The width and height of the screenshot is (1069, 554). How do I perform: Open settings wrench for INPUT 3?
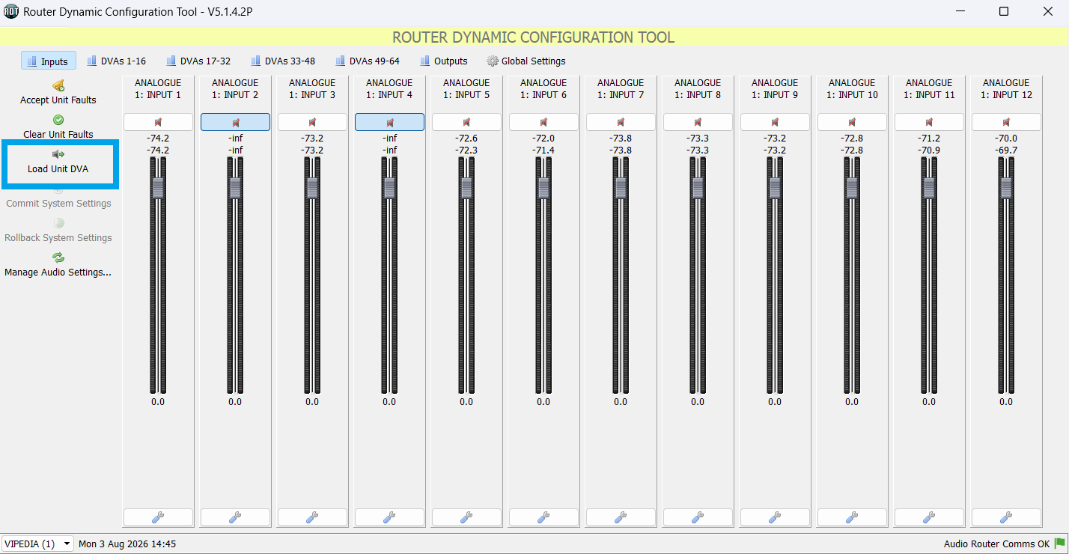click(x=312, y=517)
